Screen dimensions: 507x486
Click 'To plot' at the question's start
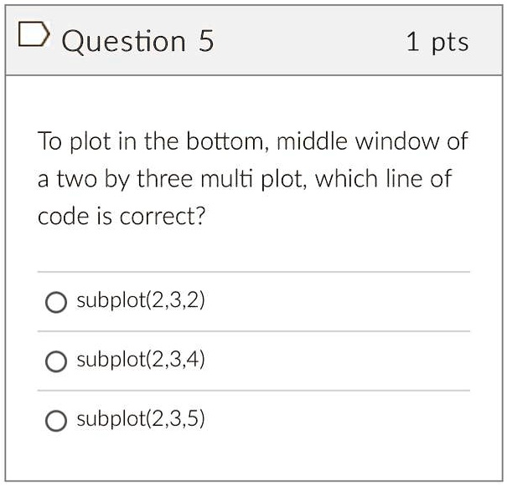(x=75, y=141)
